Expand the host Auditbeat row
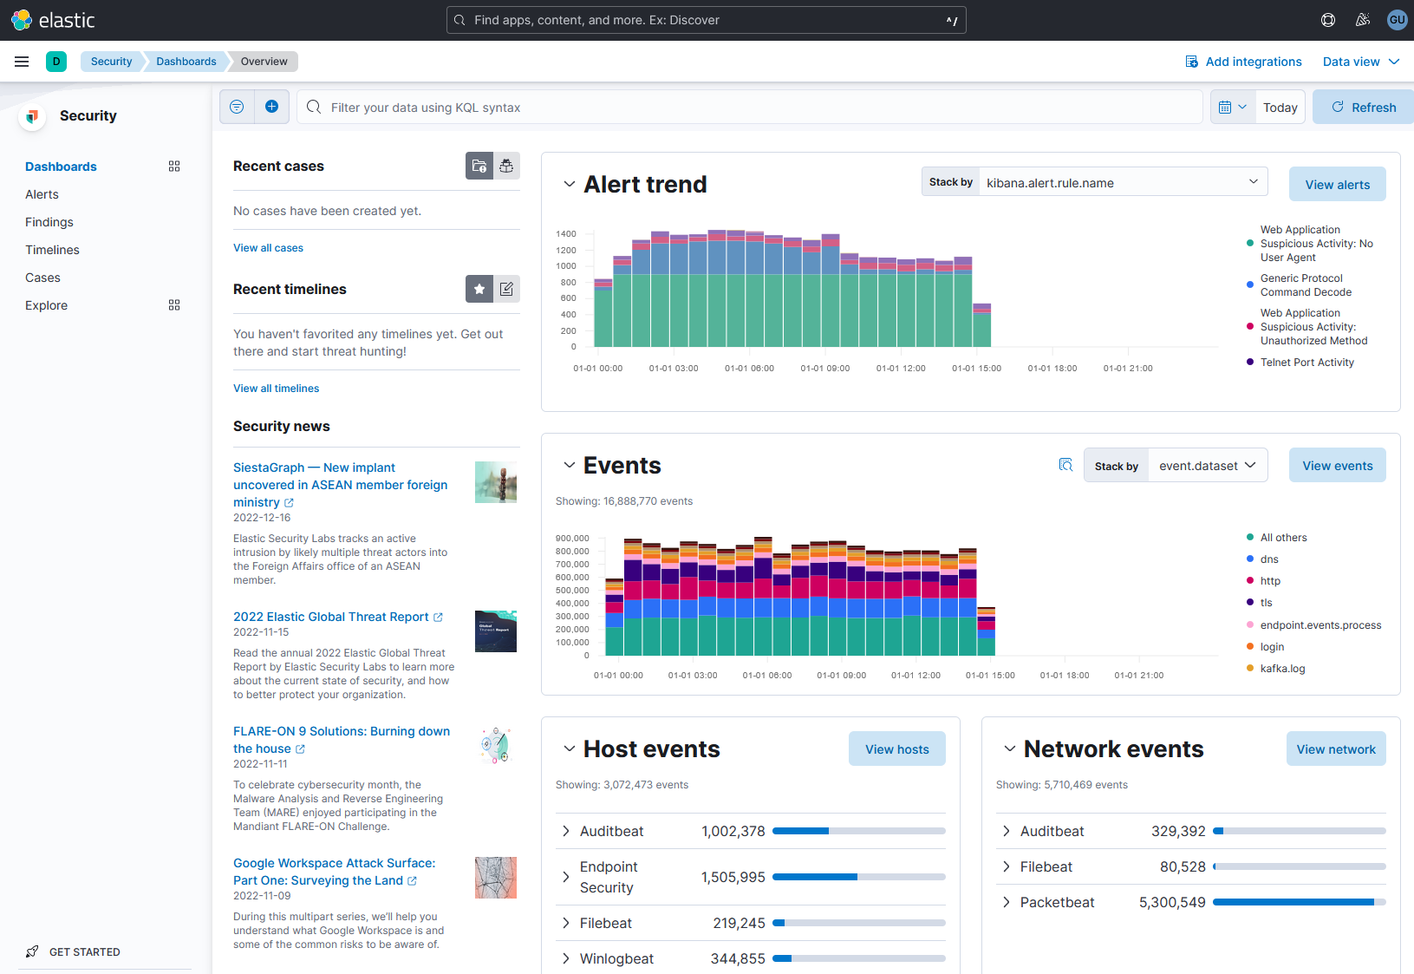The height and width of the screenshot is (974, 1414). point(565,831)
